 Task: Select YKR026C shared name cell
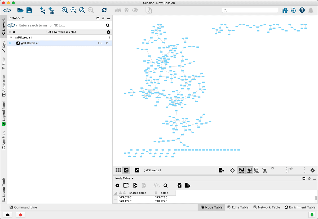[x=136, y=197]
